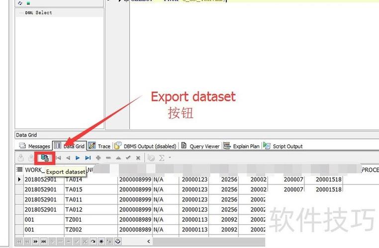Click bottom navigator greyed goto-bookmark icon
This screenshot has height=248, width=379.
click(109, 241)
